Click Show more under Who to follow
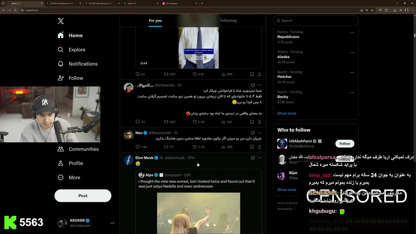The image size is (416, 234). (287, 190)
